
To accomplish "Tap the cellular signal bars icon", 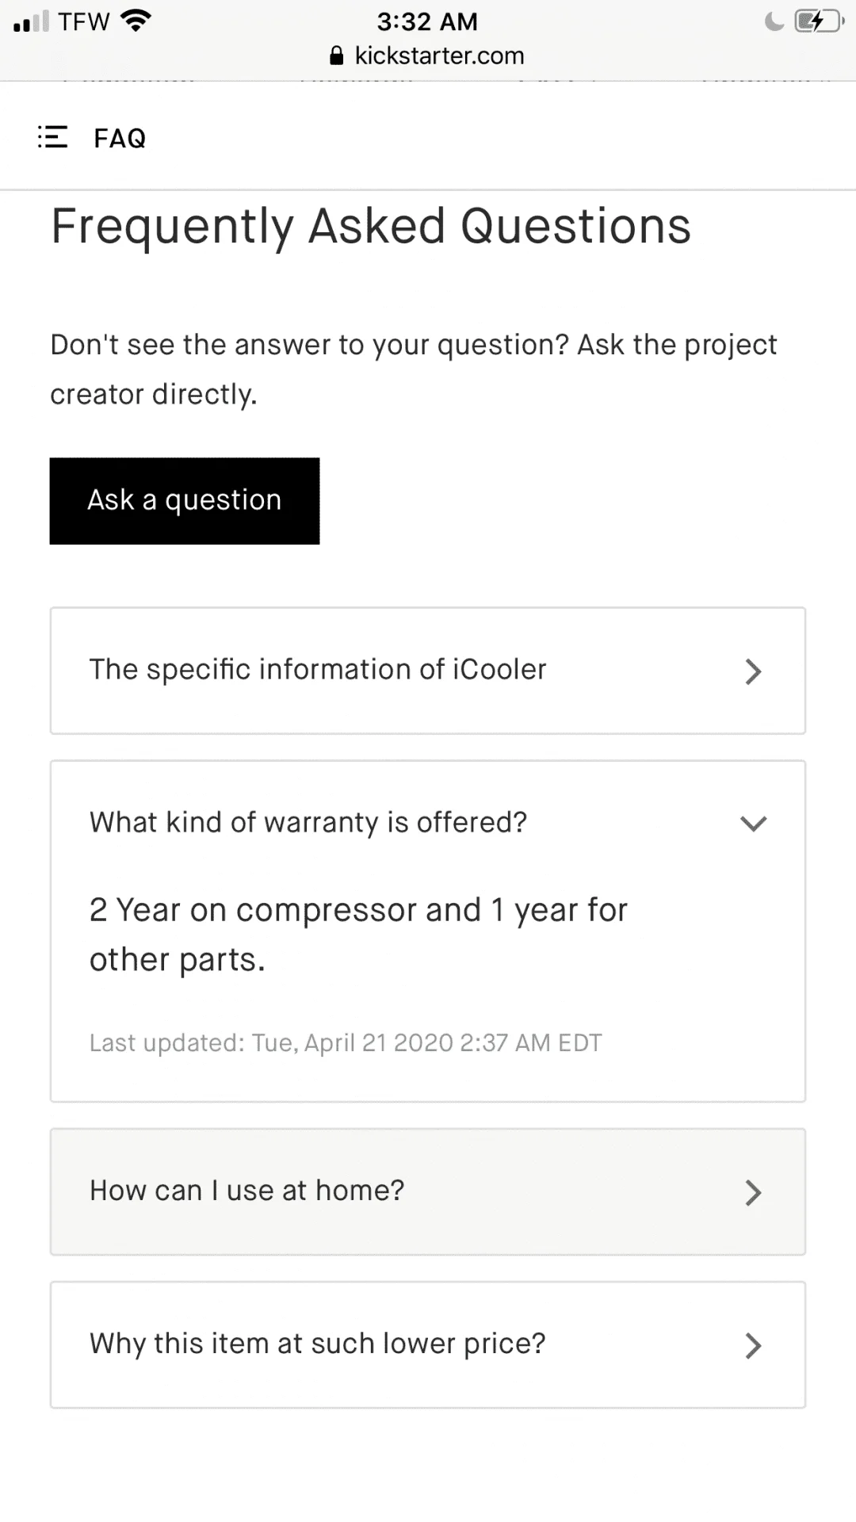I will click(x=32, y=21).
